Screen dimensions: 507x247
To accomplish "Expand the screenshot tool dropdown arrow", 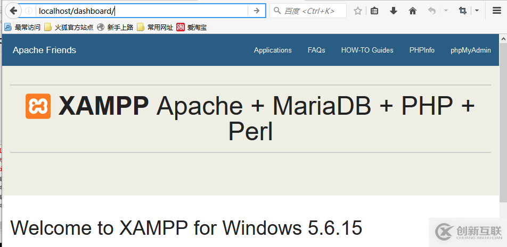I will [x=477, y=11].
